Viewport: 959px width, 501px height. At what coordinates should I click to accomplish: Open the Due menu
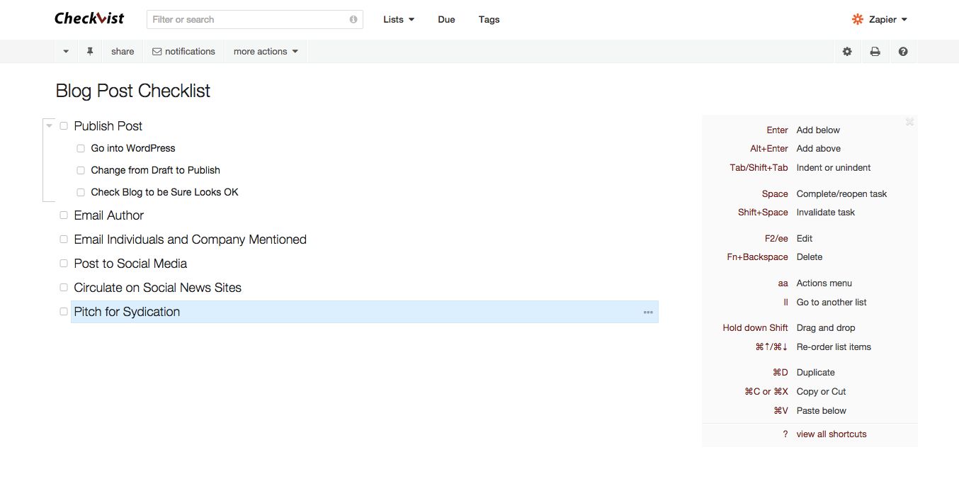tap(446, 20)
